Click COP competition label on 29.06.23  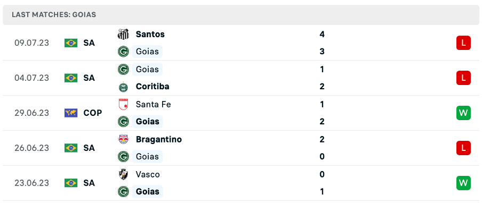(x=93, y=113)
